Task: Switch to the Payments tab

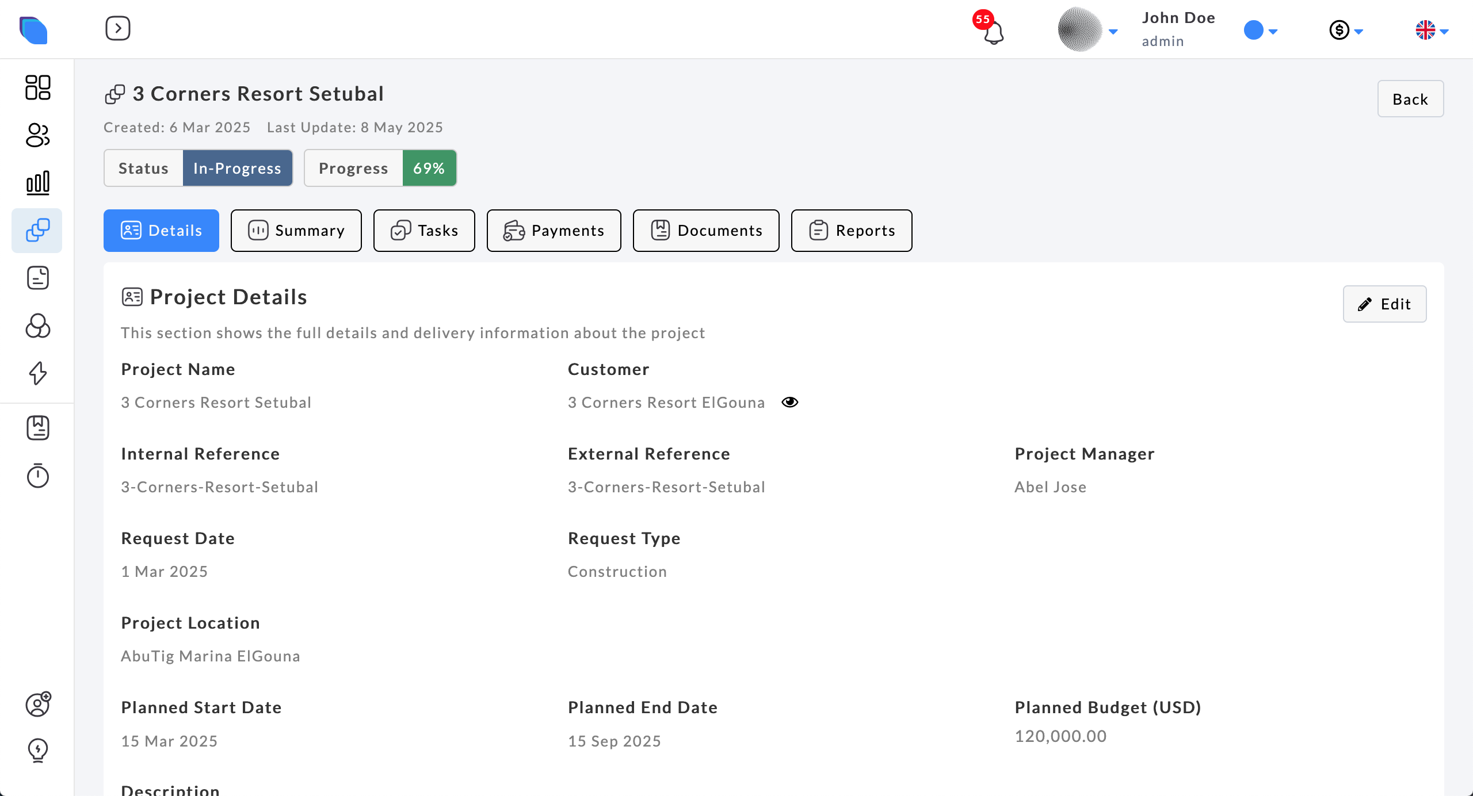Action: pyautogui.click(x=554, y=231)
